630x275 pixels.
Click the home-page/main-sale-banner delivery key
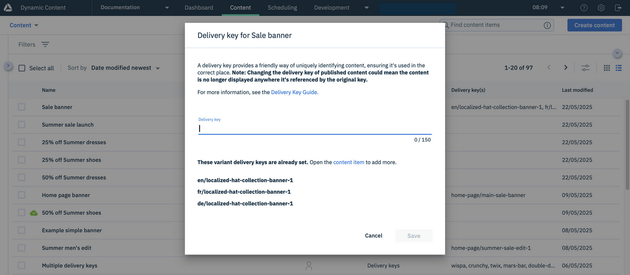click(x=488, y=195)
